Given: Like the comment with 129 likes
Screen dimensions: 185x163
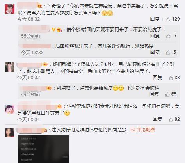Looking at the screenshot, I should click(173, 19).
